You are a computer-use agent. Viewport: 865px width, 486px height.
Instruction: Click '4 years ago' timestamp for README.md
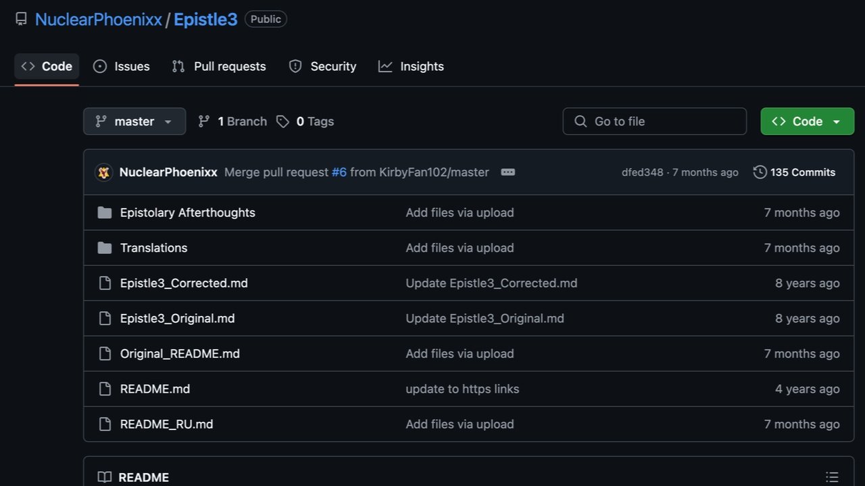808,389
